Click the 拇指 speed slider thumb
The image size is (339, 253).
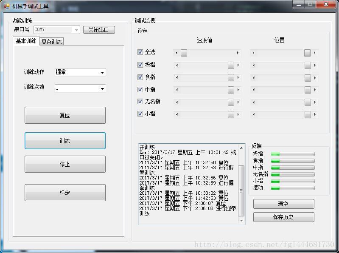pos(231,65)
